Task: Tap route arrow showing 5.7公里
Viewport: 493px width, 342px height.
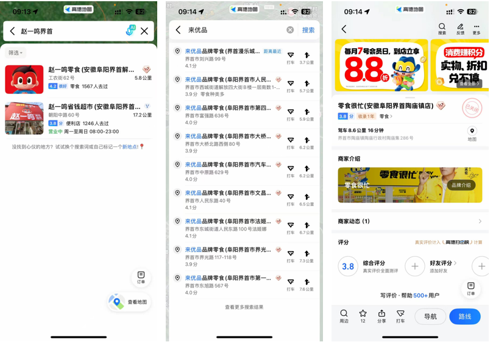Action: click(x=307, y=87)
